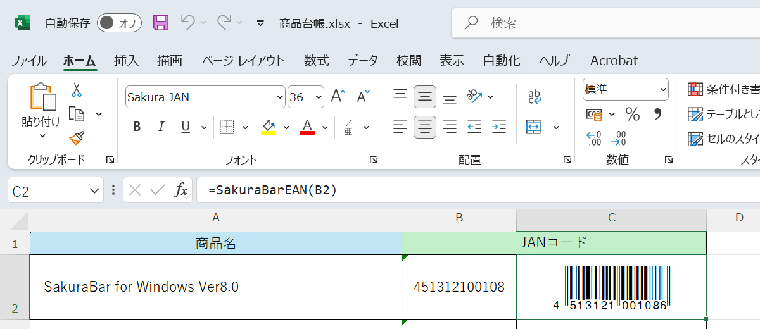The height and width of the screenshot is (329, 760).
Task: Expand the 貼り付け options arrow
Action: [42, 136]
